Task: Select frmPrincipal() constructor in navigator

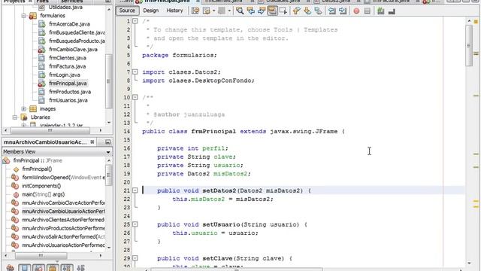Action: [37, 169]
